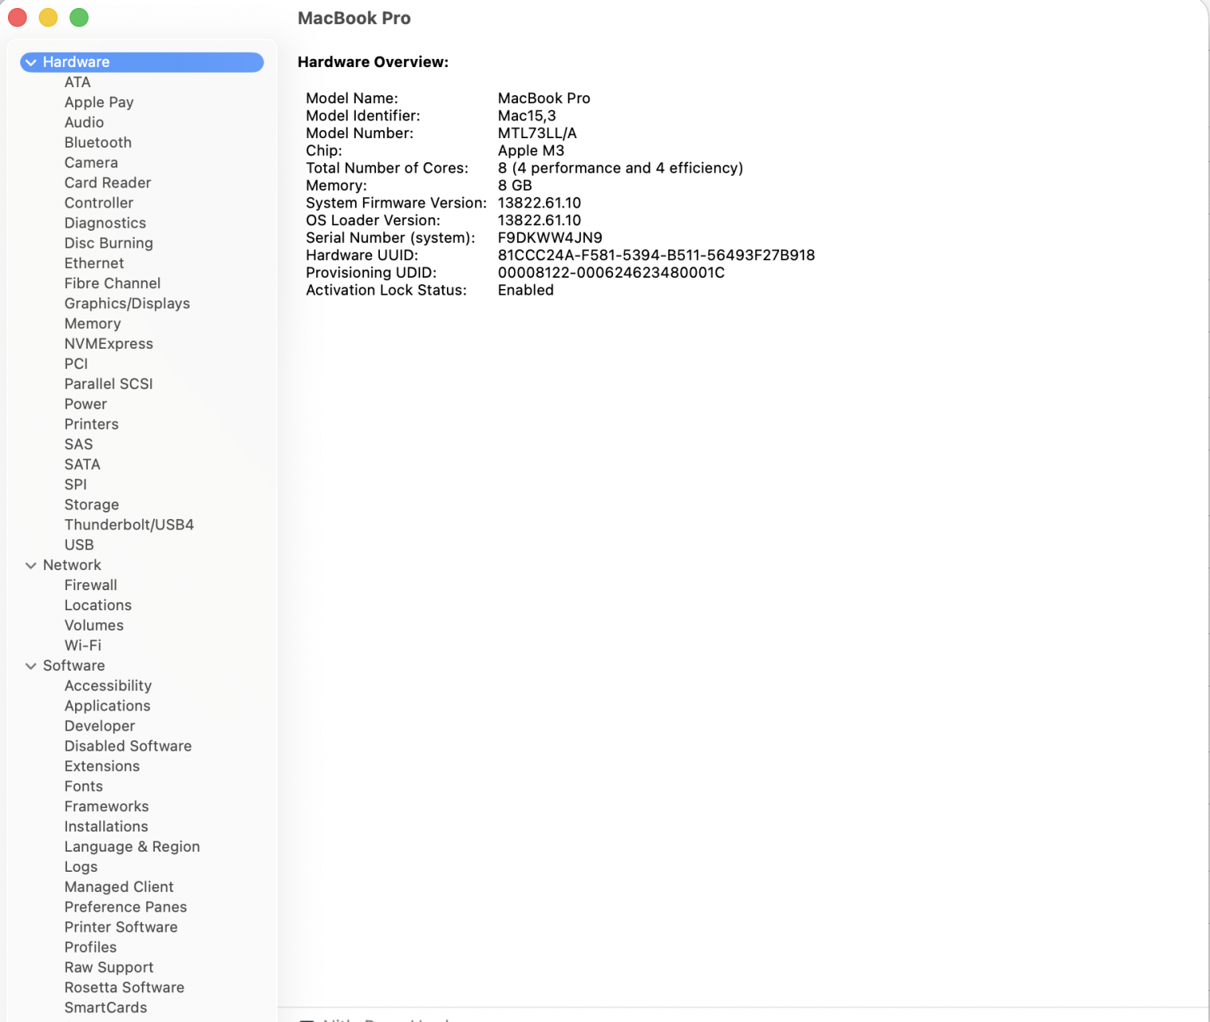This screenshot has height=1022, width=1210.
Task: Select Bluetooth in the sidebar
Action: (98, 143)
